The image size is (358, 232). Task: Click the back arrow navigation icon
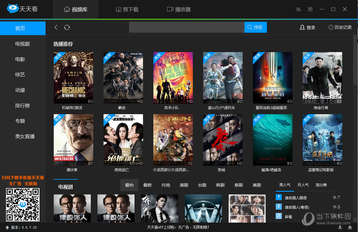tap(56, 27)
